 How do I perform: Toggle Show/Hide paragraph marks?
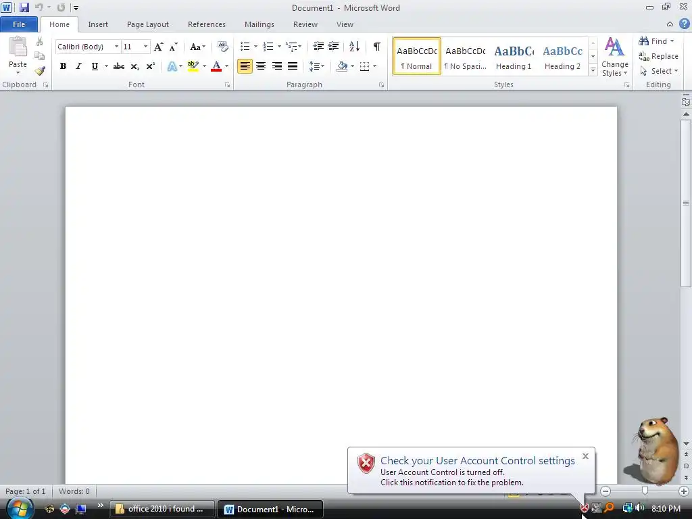377,47
